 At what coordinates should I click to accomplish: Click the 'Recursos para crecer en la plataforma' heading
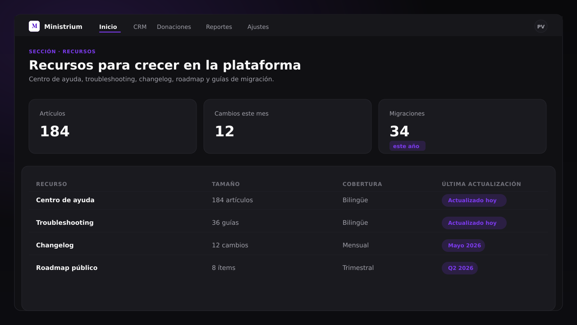click(x=165, y=65)
